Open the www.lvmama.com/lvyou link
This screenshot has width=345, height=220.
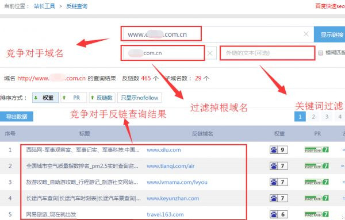point(177,182)
